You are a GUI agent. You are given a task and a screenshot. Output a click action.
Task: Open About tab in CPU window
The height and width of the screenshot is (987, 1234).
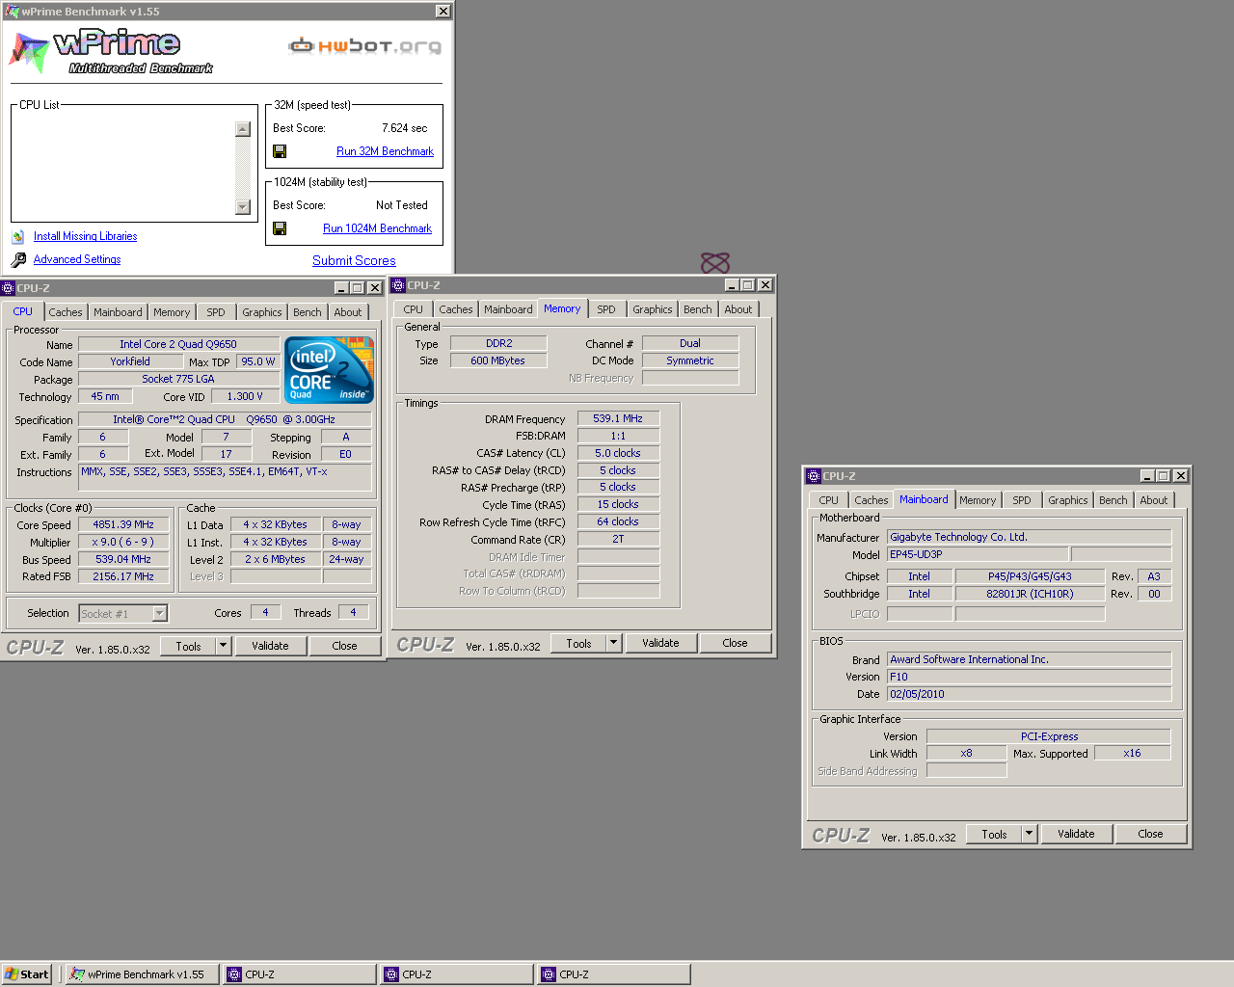click(348, 312)
